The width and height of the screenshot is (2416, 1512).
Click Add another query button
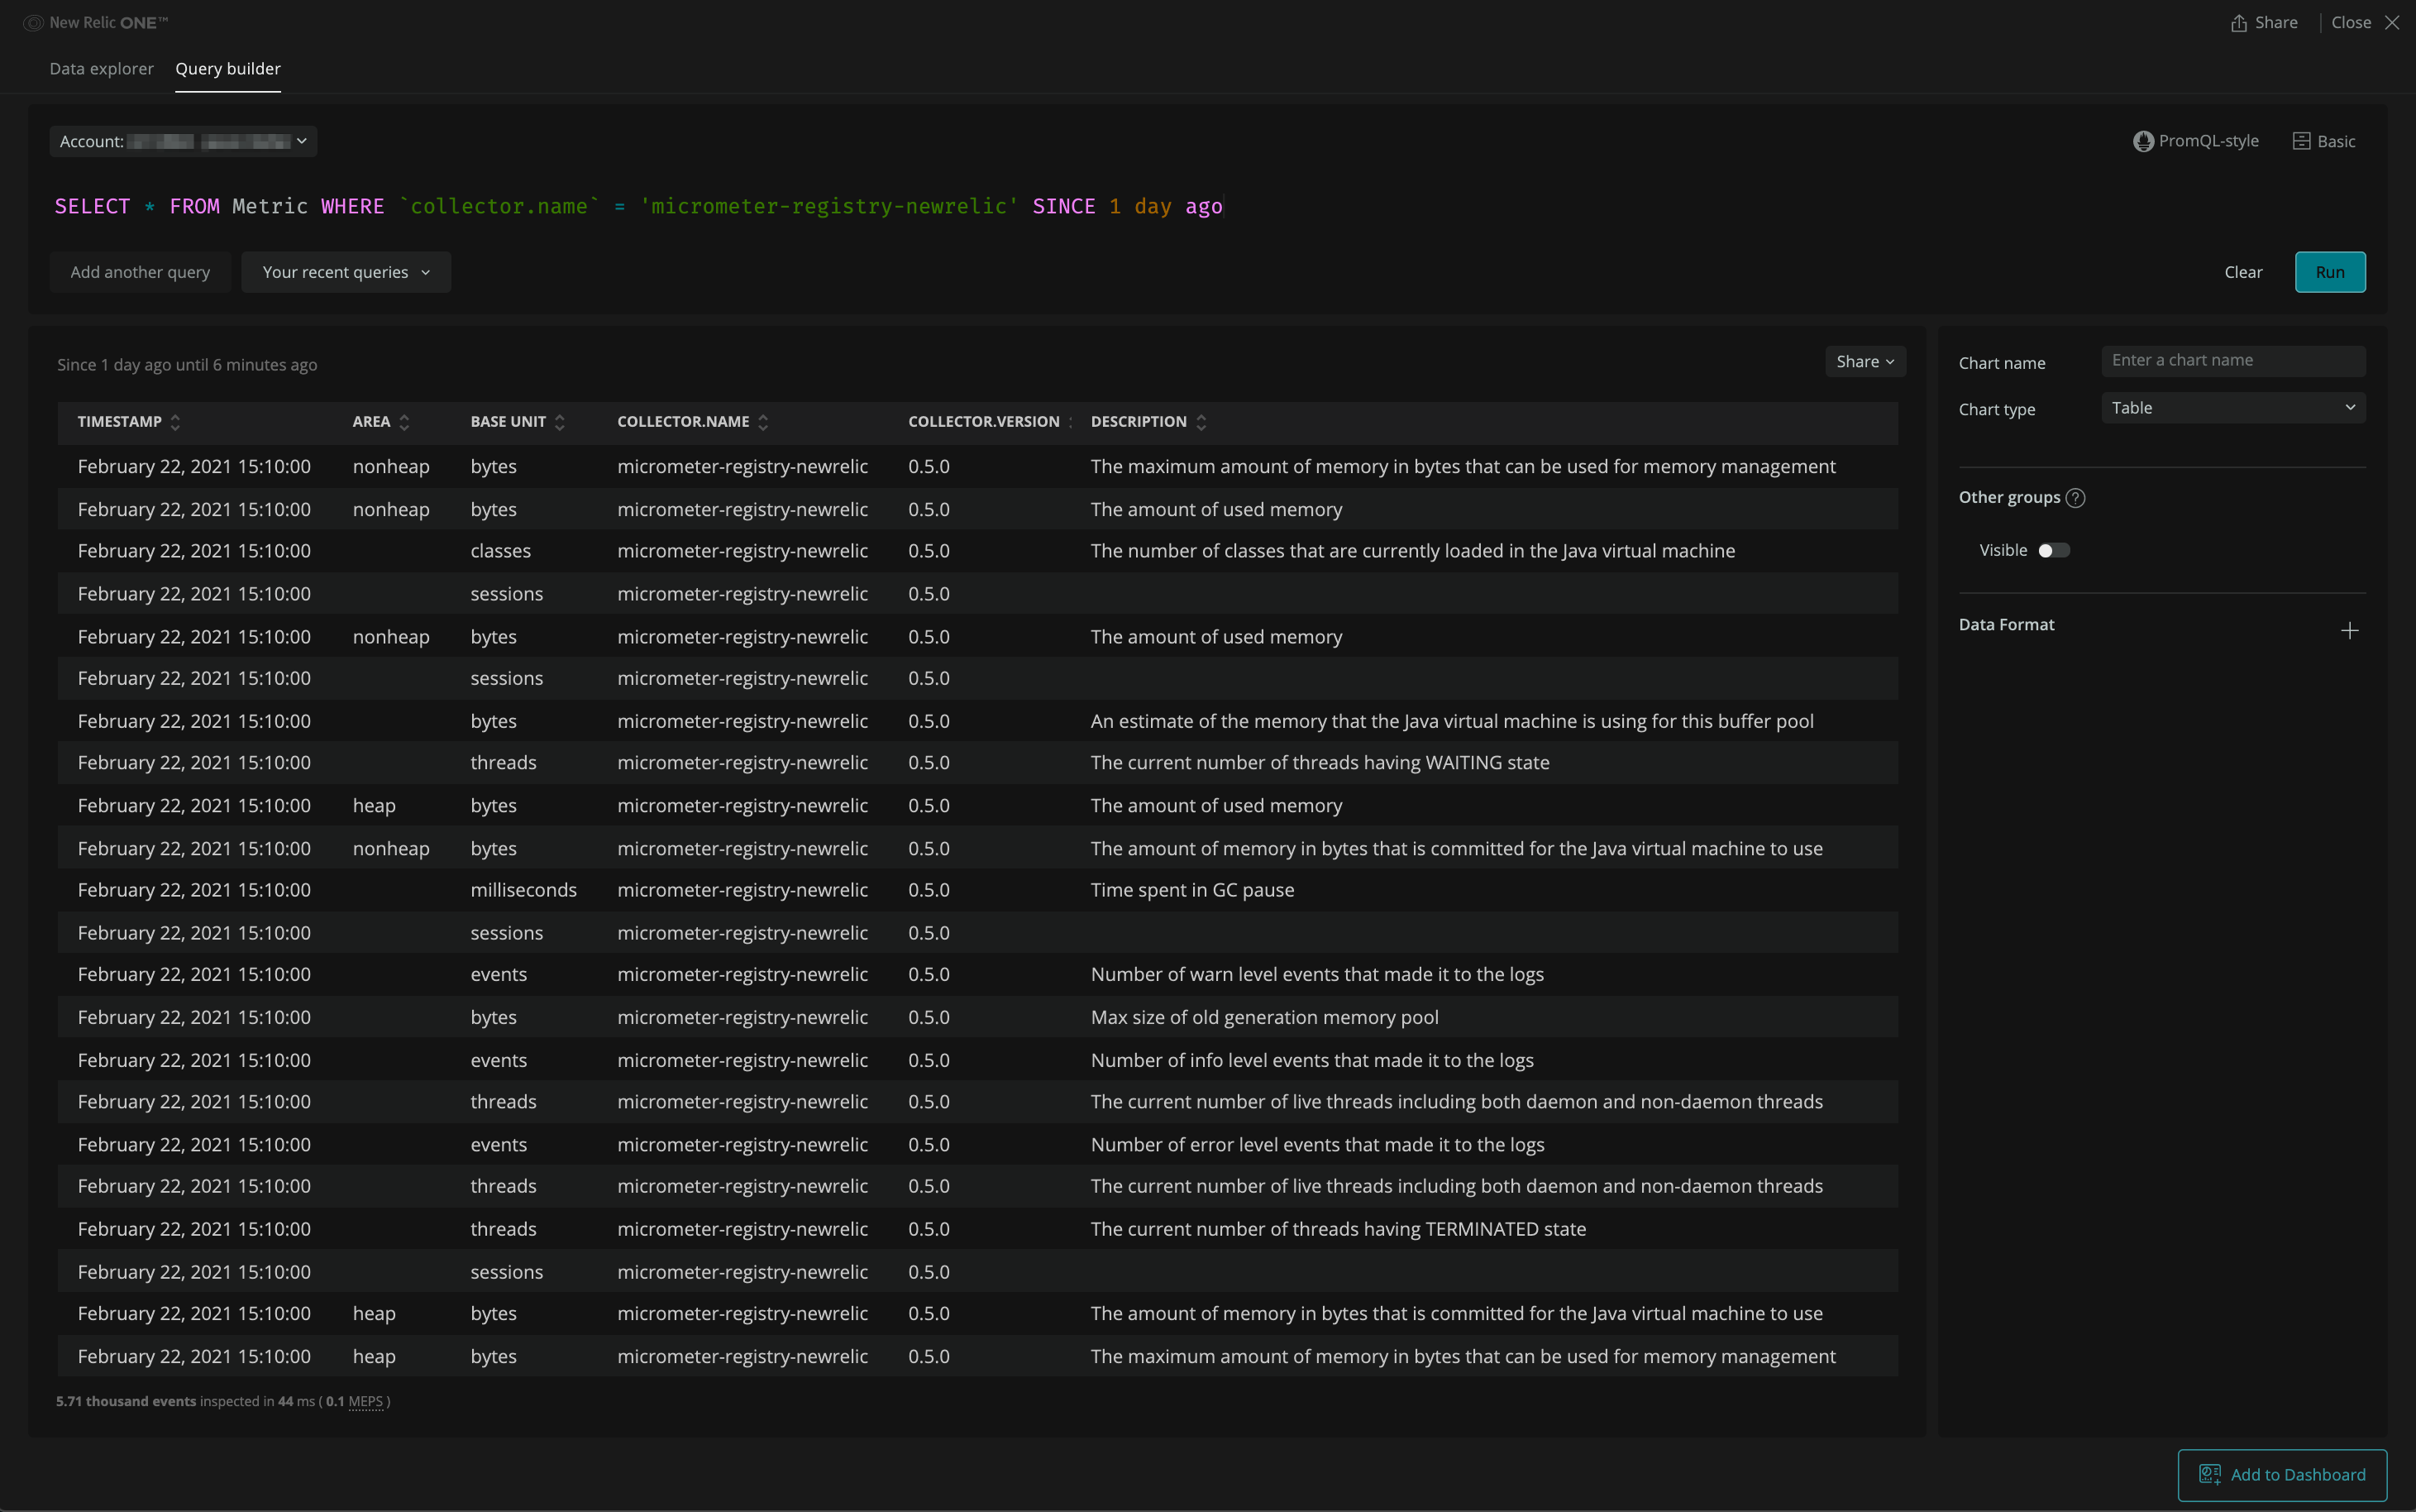point(140,272)
